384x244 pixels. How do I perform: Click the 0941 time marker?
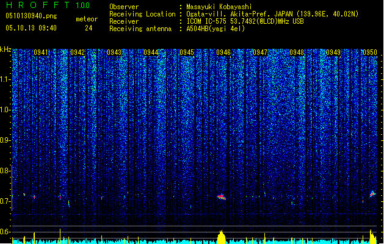point(41,52)
